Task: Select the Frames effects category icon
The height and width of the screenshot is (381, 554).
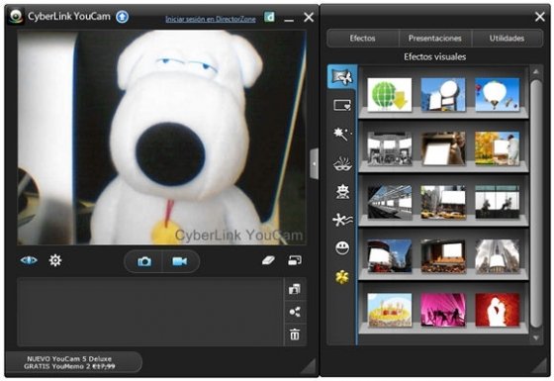Action: 342,105
